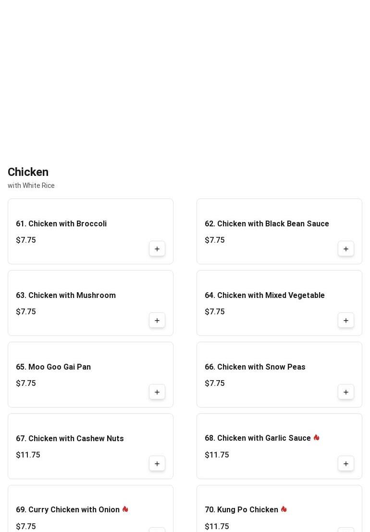Screen dimensions: 370x532
Task: Add Chicken with Black Bean Sauce
Action: (346, 249)
